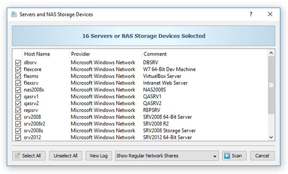Uncheck the dbsrv host checkbox
The image size is (288, 174).
pos(18,63)
